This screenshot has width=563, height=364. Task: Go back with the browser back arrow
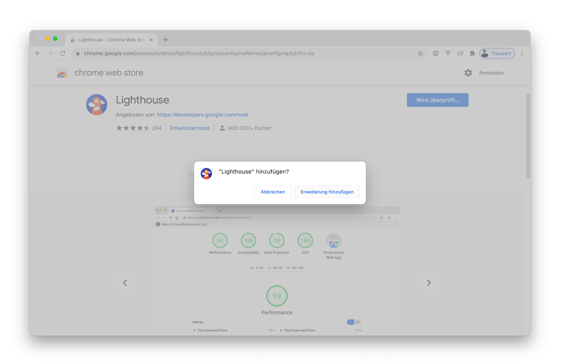(38, 53)
